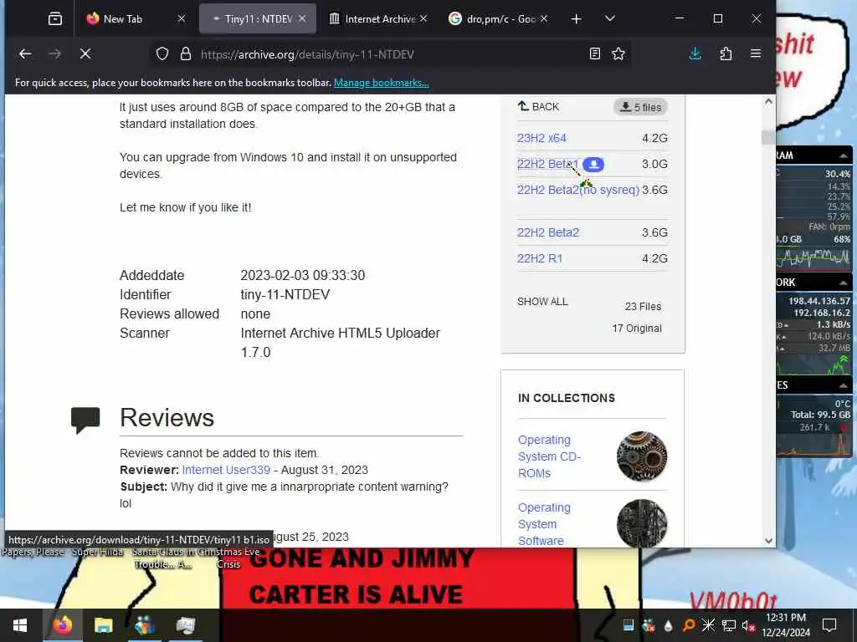Viewport: 857px width, 642px height.
Task: Open clock and date 12:31 PM
Action: (786, 625)
